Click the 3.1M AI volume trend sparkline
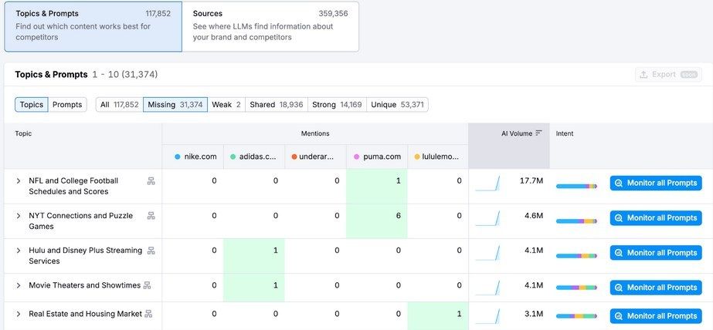The image size is (713, 330). point(487,316)
